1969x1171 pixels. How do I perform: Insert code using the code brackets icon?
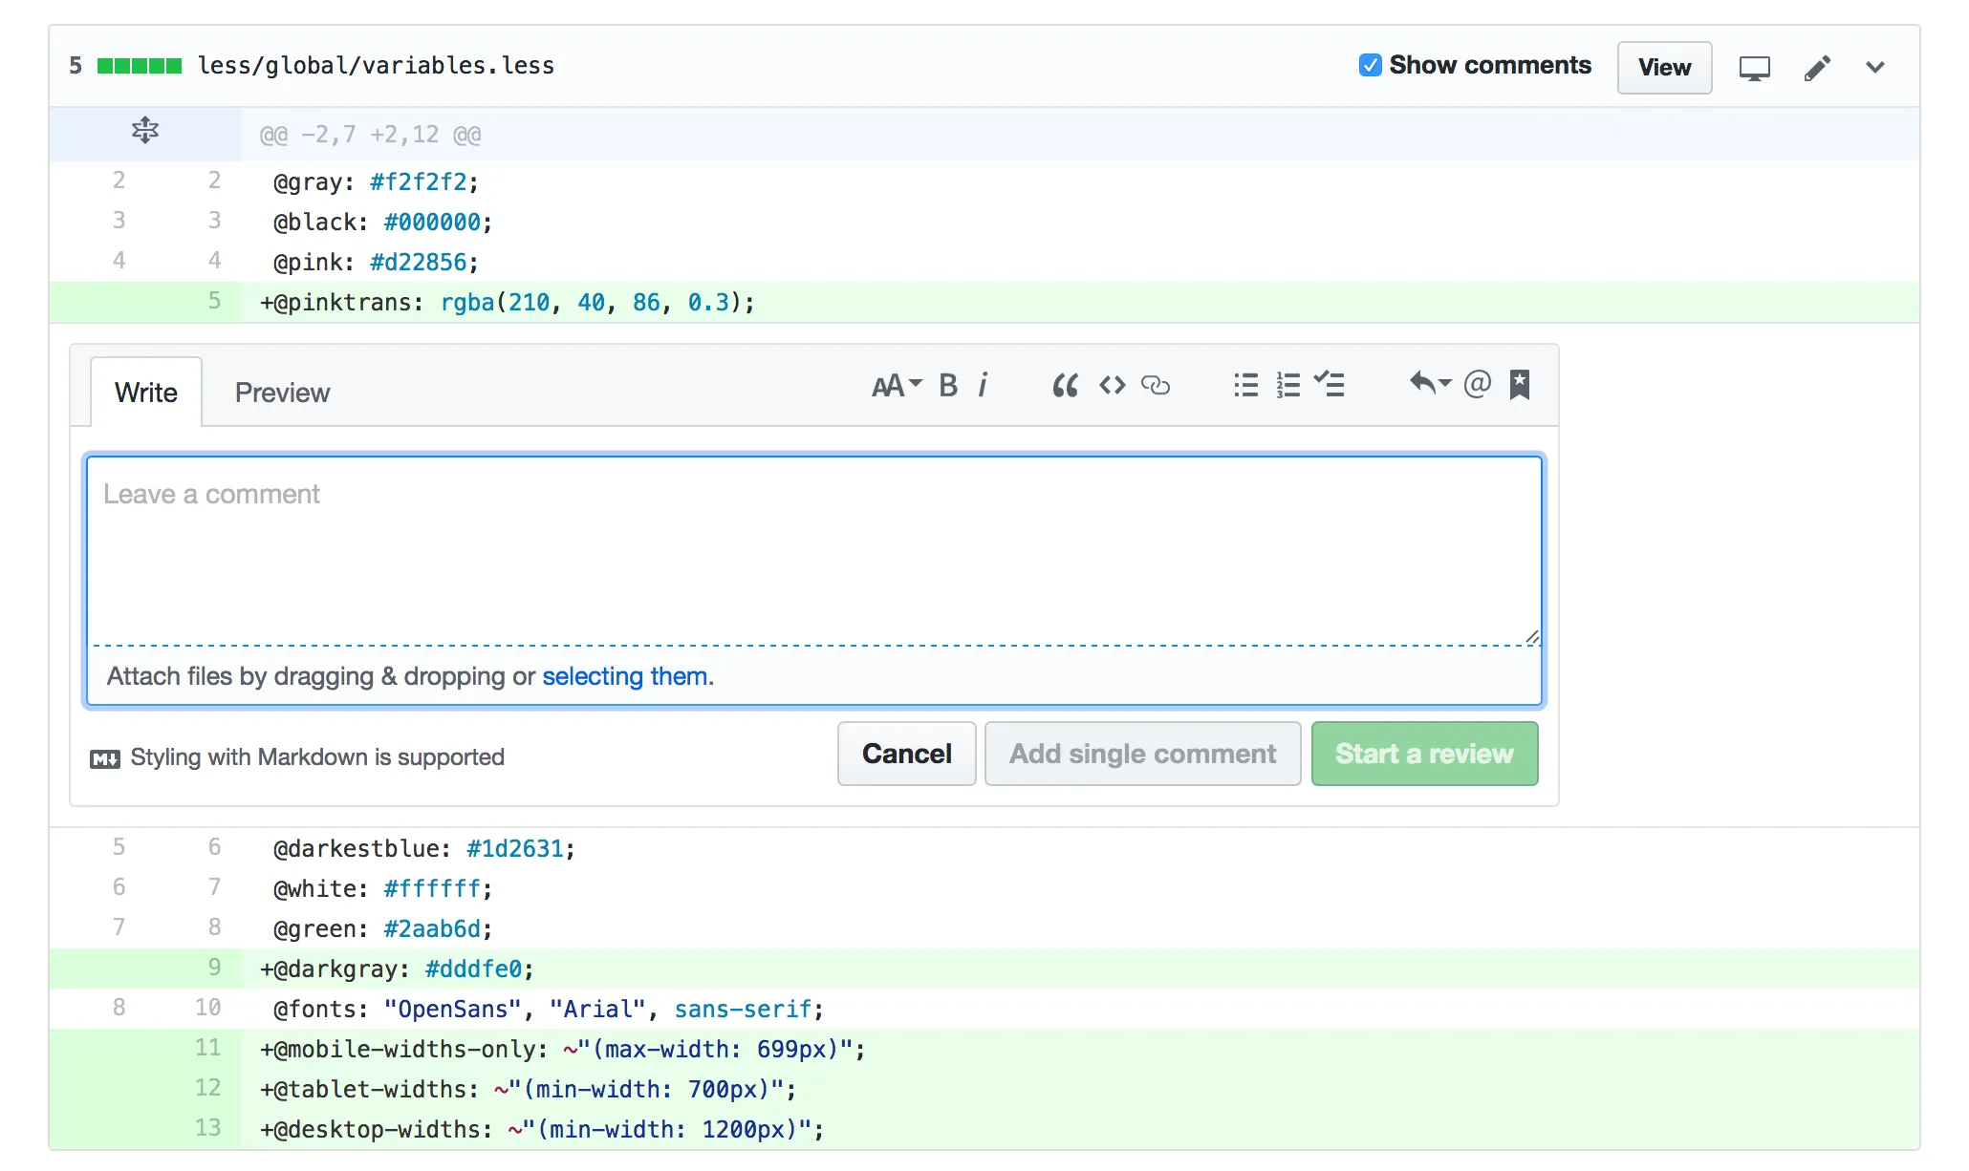coord(1112,385)
